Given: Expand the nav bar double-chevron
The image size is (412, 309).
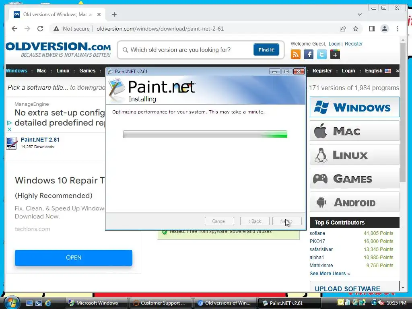Looking at the screenshot, I should click(397, 71).
